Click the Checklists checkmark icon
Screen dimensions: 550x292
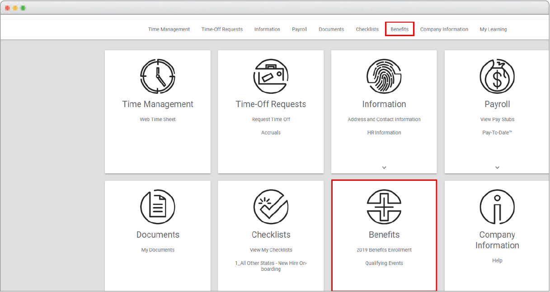click(x=271, y=207)
